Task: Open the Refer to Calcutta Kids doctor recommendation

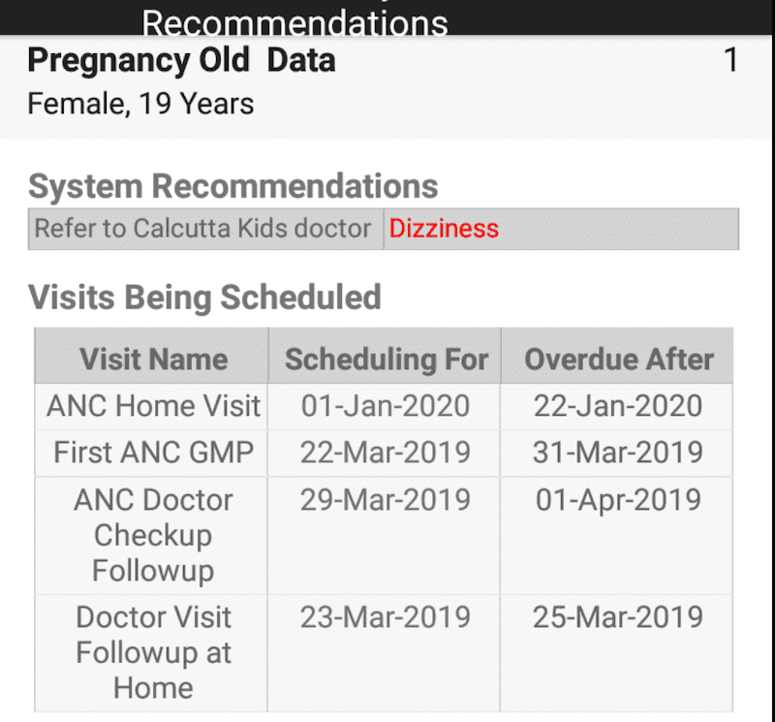Action: click(202, 229)
